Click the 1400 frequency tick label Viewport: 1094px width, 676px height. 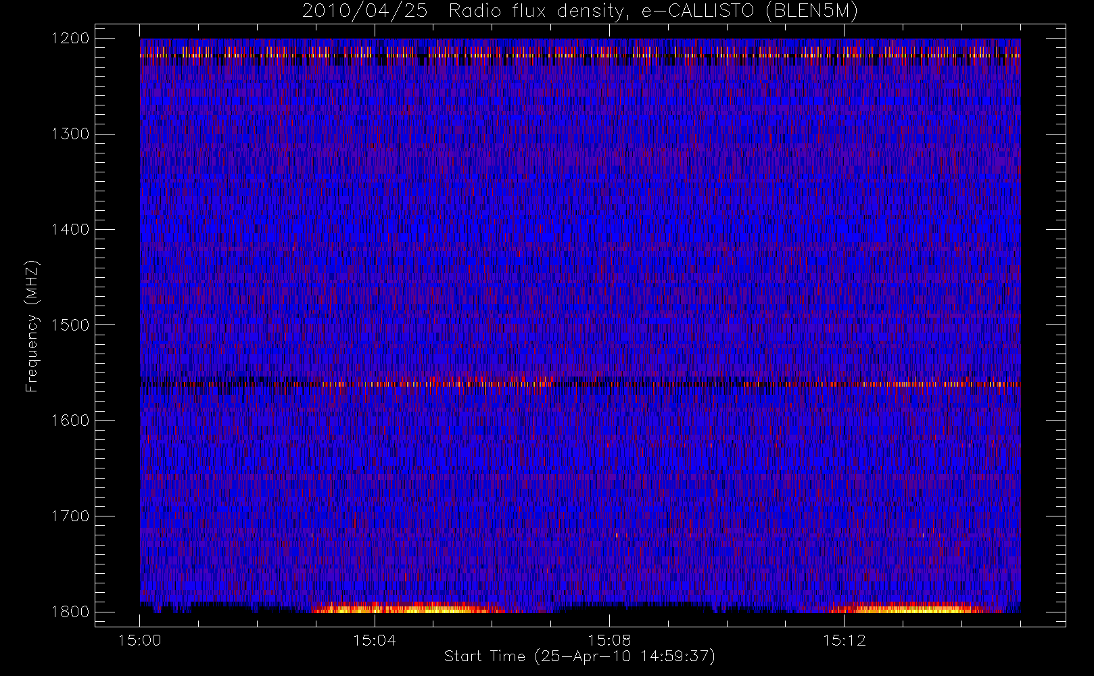tap(70, 229)
